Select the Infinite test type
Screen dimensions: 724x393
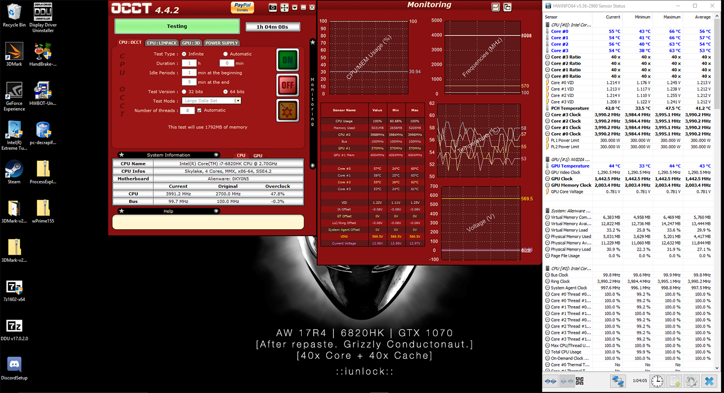tap(184, 54)
